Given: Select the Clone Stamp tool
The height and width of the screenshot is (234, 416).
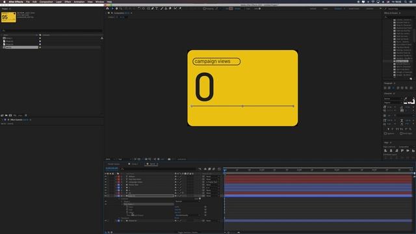Looking at the screenshot, I should click(x=166, y=8).
